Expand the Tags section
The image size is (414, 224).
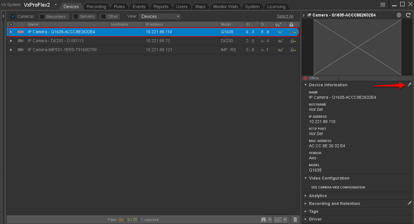click(313, 211)
